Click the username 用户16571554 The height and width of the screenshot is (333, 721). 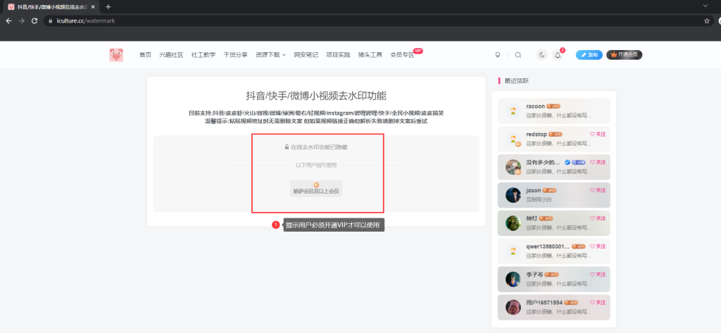[x=544, y=302]
